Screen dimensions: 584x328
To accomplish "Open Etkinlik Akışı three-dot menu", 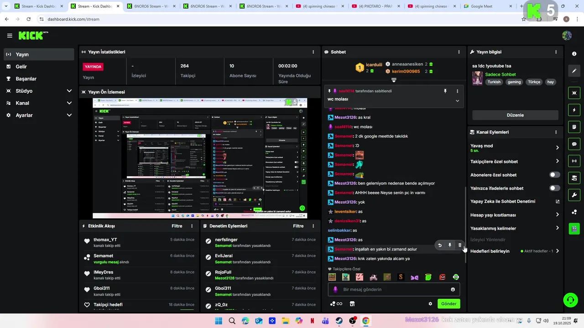I will (x=192, y=226).
